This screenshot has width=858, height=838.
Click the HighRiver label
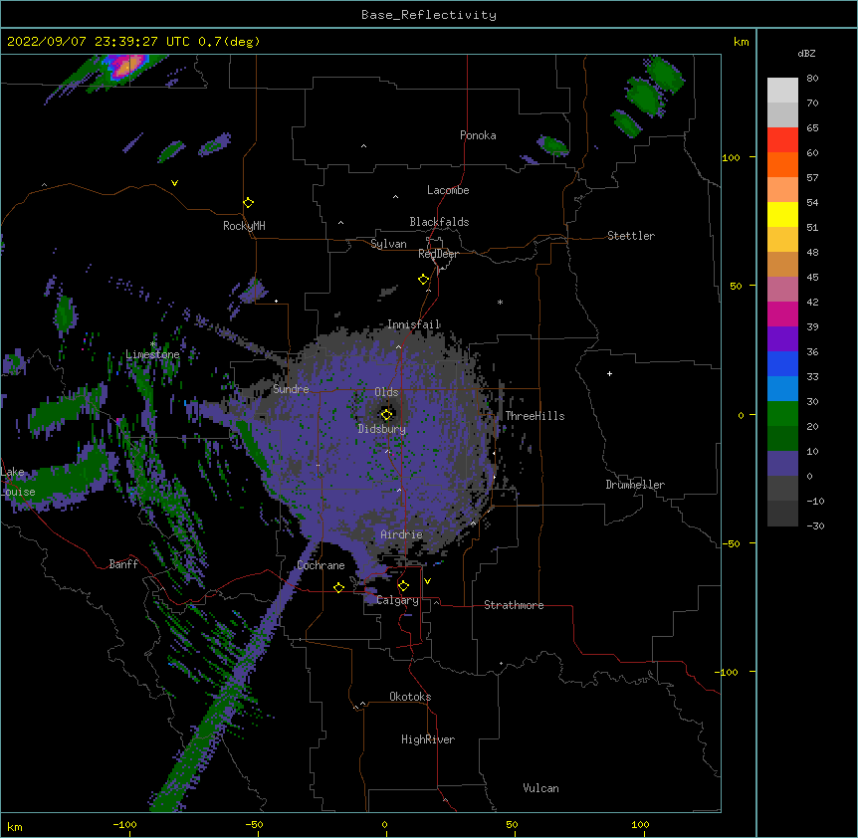point(428,739)
